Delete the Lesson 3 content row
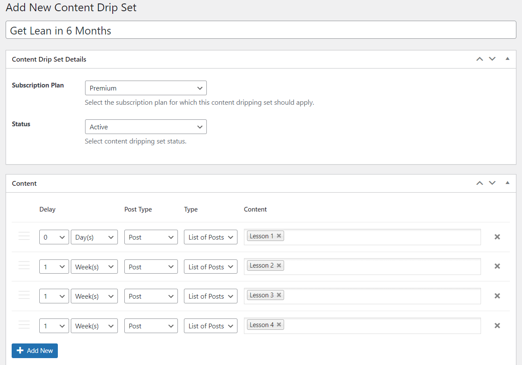 (x=497, y=296)
